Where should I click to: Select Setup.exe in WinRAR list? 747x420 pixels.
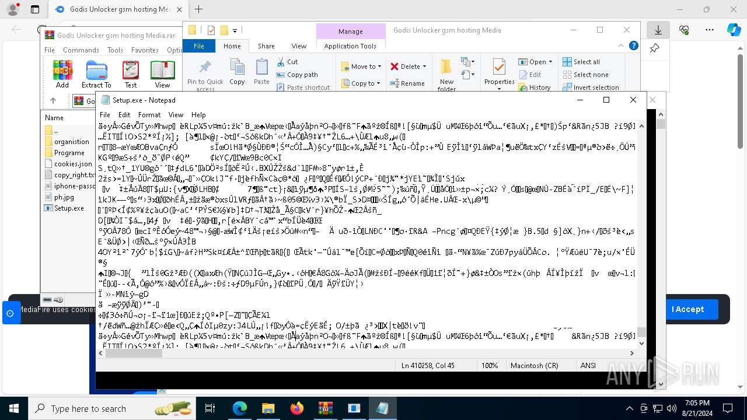[64, 208]
